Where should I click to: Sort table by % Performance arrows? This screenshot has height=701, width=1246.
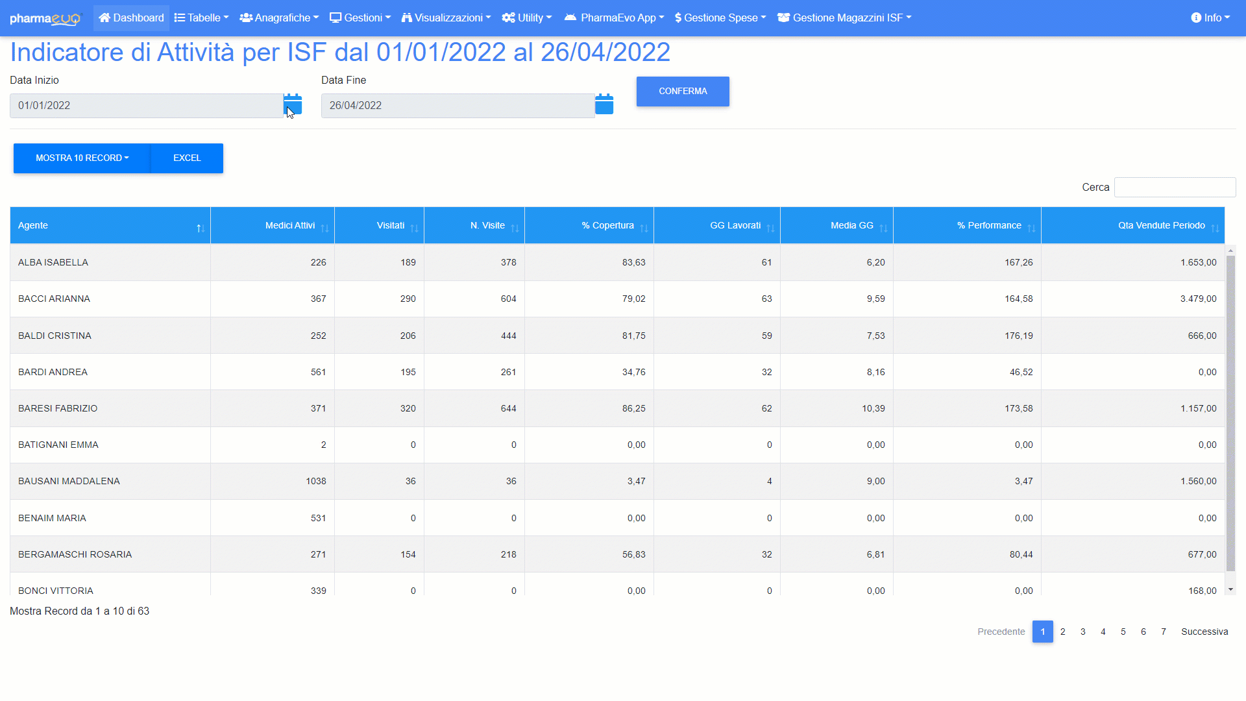[1031, 228]
